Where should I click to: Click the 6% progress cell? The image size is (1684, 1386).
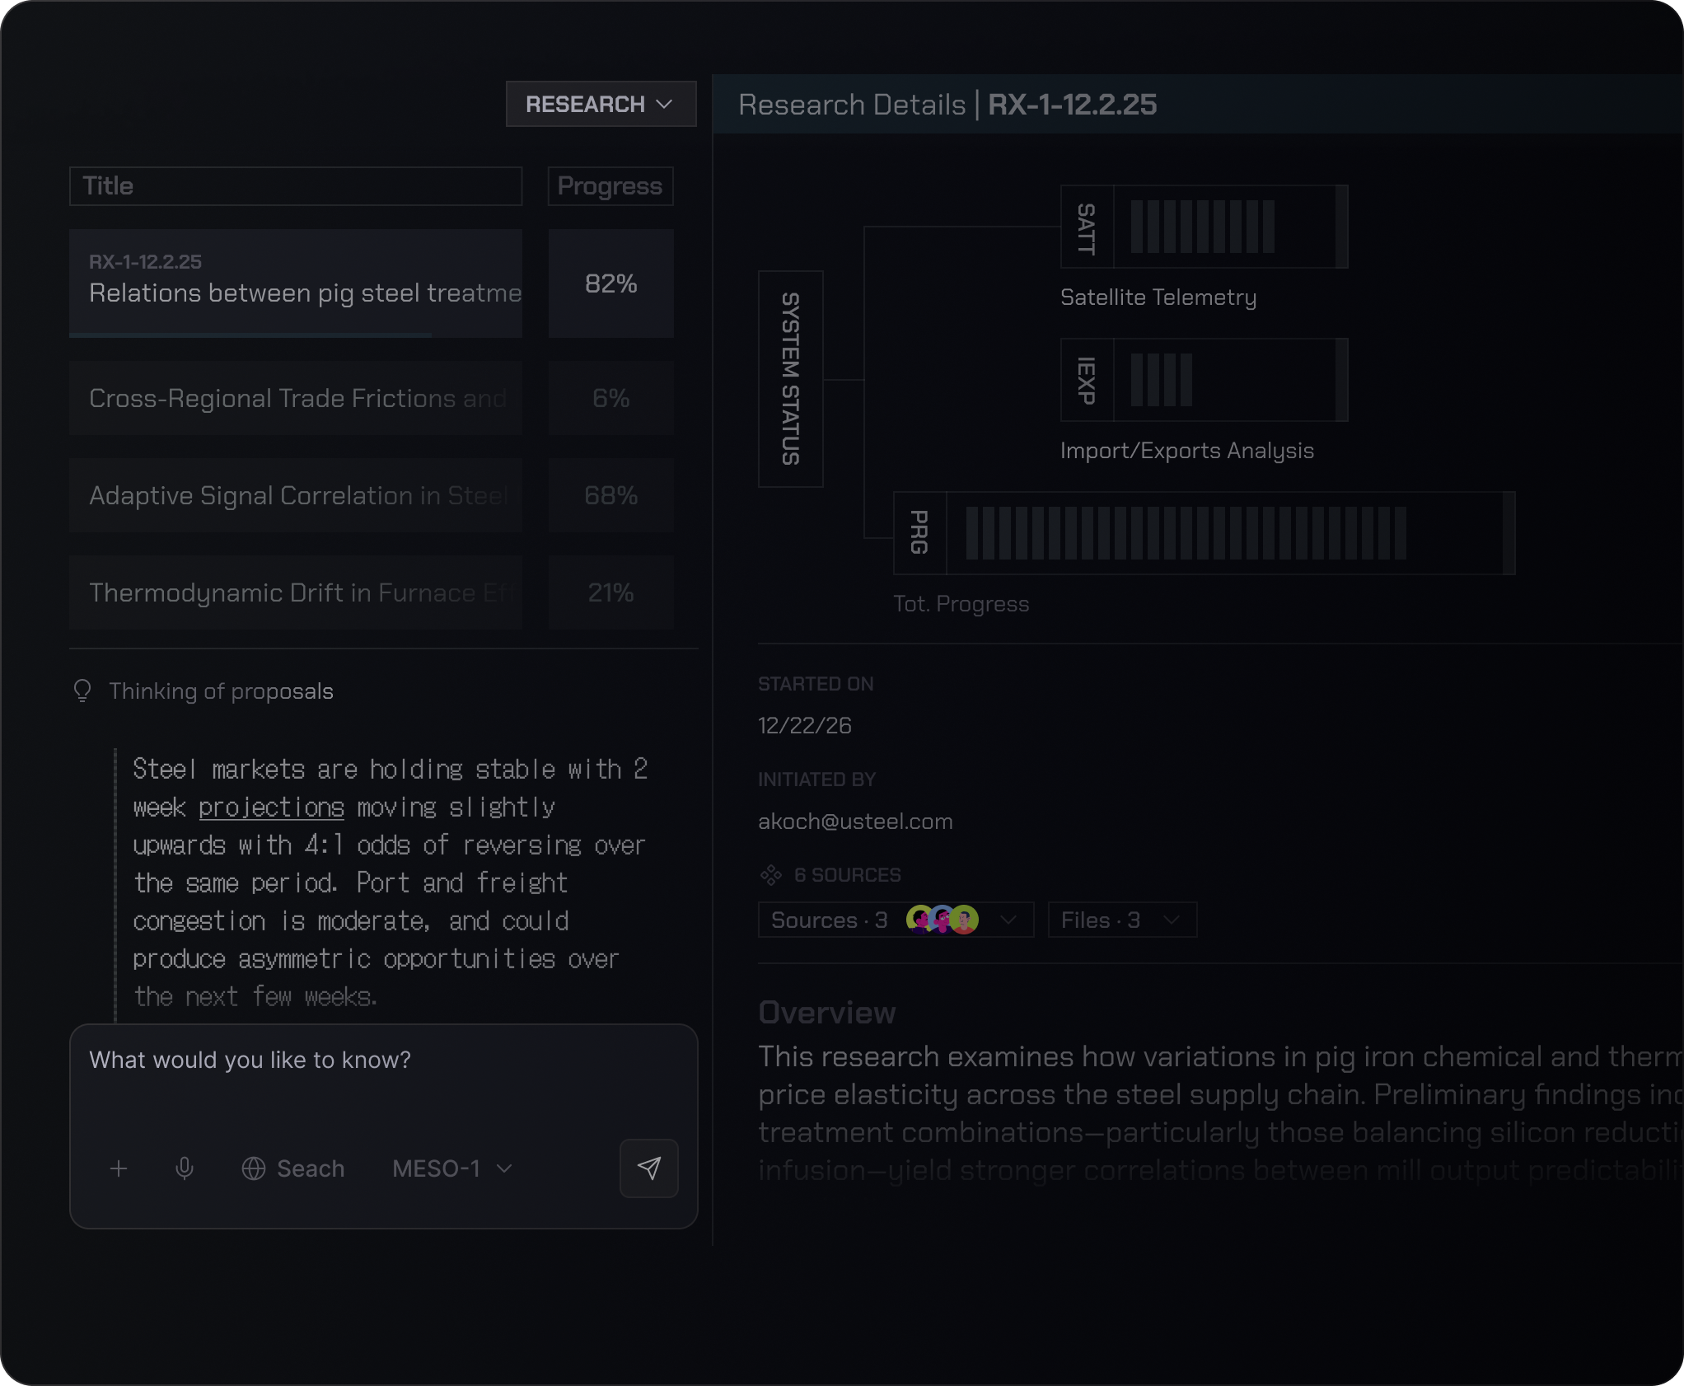[x=610, y=398]
